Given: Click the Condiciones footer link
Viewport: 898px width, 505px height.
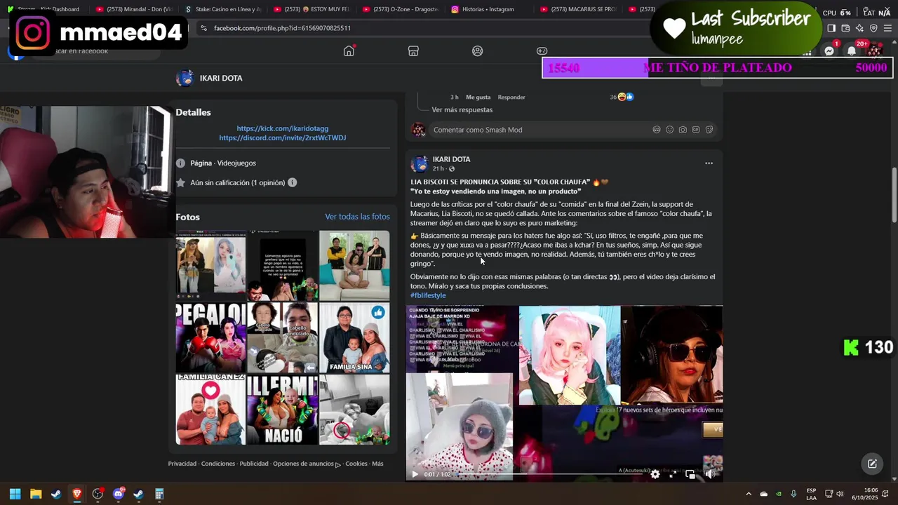Looking at the screenshot, I should coord(218,464).
